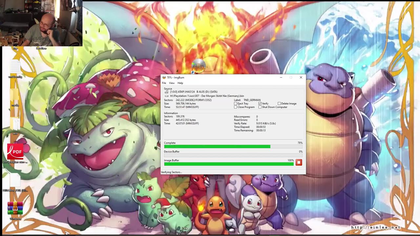Click the 53:51:47 source time value

(187, 107)
